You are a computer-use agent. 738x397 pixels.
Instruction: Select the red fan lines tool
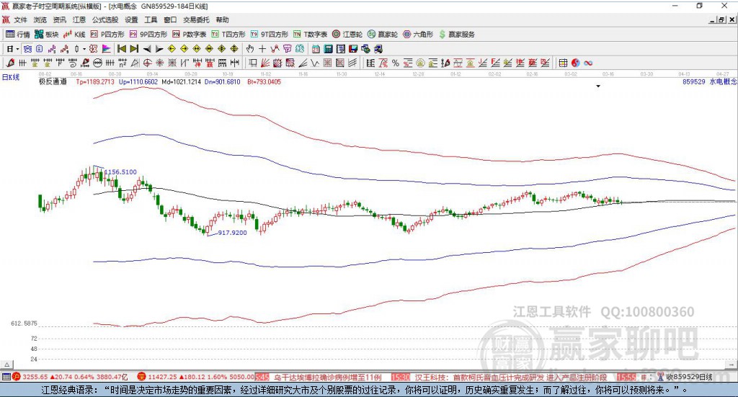(x=265, y=63)
